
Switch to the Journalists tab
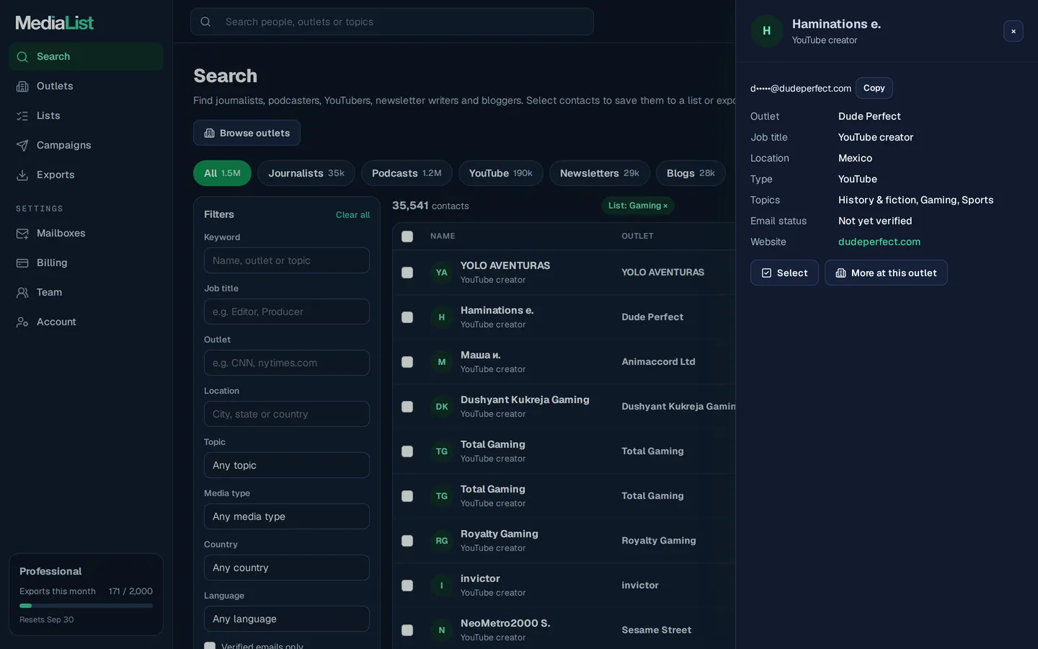coord(306,173)
